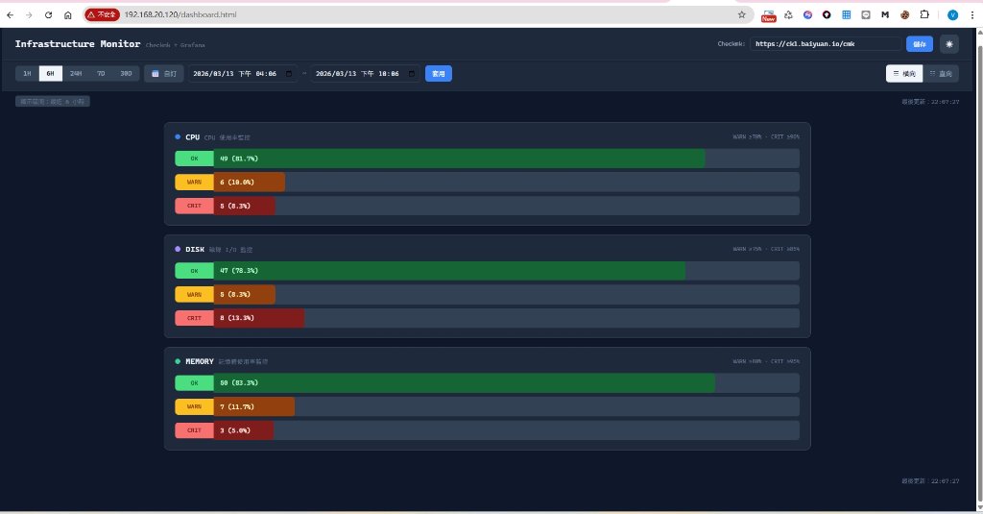
Task: Select the 24H time range tab
Action: (76, 73)
